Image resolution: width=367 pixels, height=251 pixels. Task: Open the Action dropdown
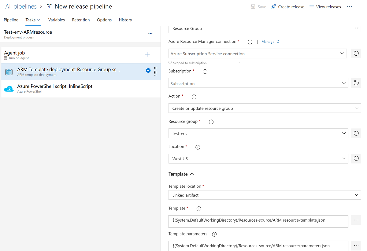click(x=265, y=108)
